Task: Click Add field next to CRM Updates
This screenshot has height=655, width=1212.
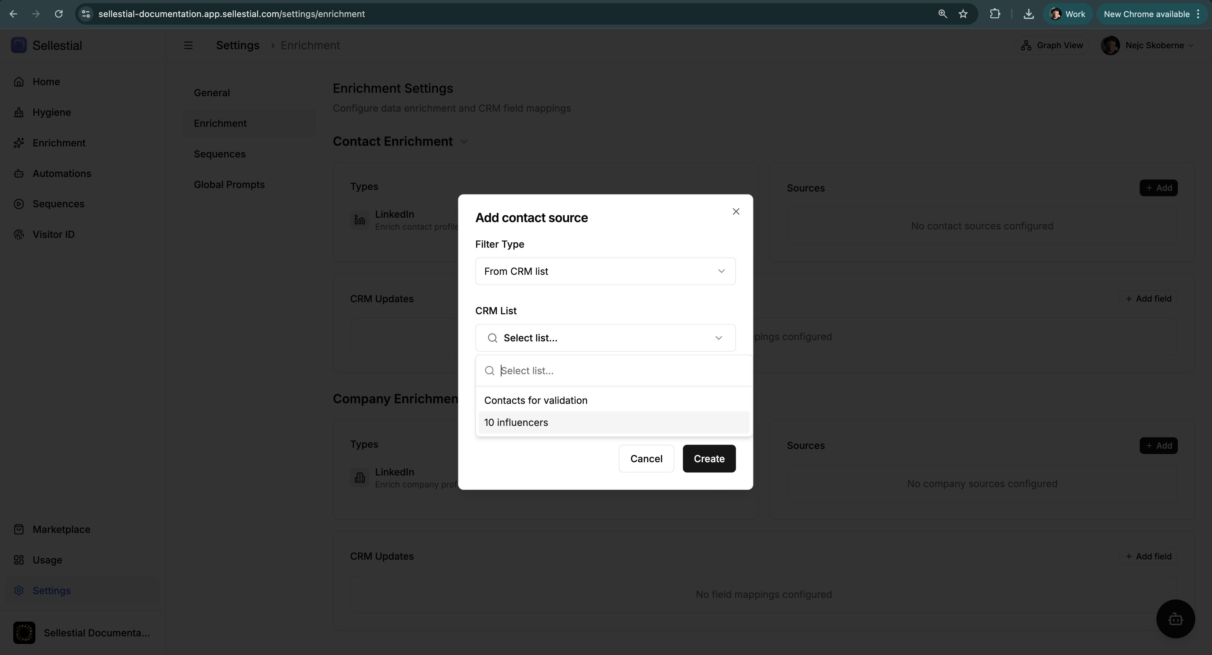Action: 1149,298
